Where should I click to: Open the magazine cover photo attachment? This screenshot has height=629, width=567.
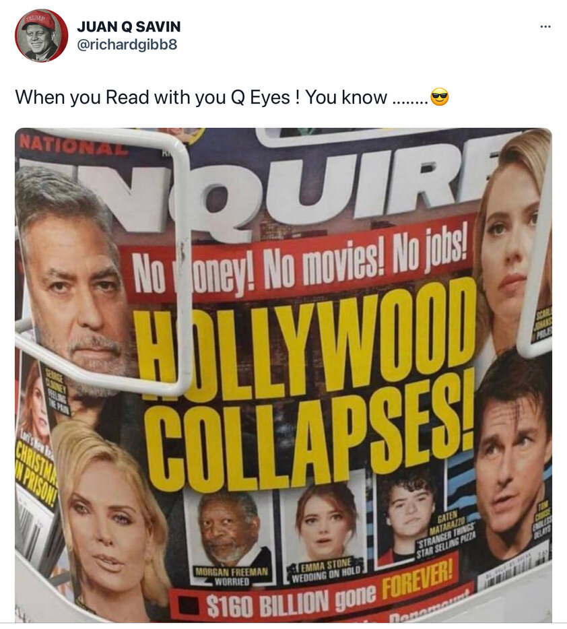(x=283, y=374)
